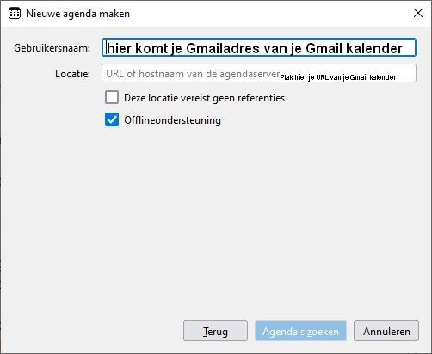Click the calendar icon in title bar

click(x=15, y=14)
